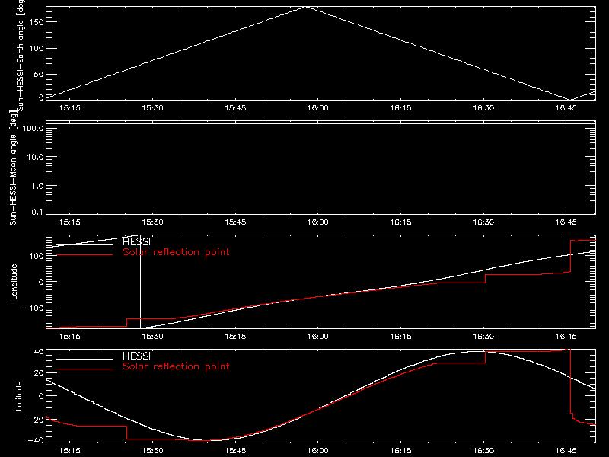Click the Longitude axis title
This screenshot has height=457, width=609.
(14, 282)
